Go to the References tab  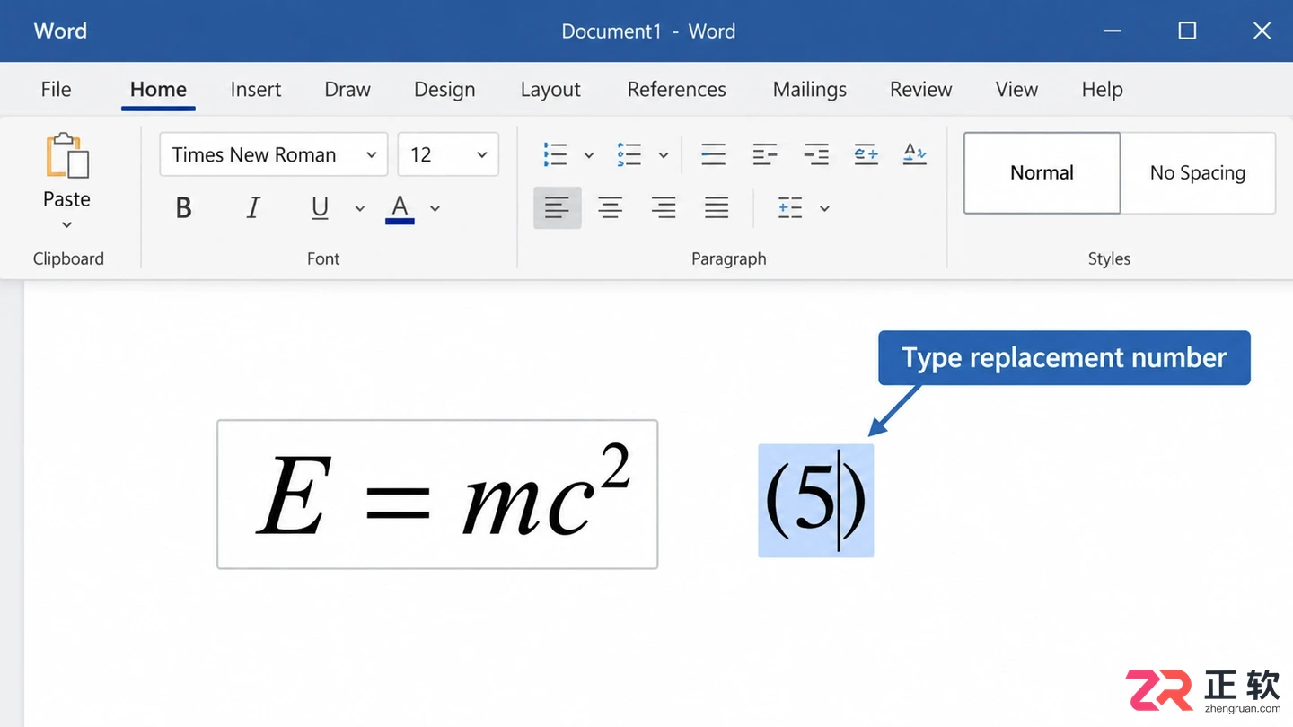(677, 90)
